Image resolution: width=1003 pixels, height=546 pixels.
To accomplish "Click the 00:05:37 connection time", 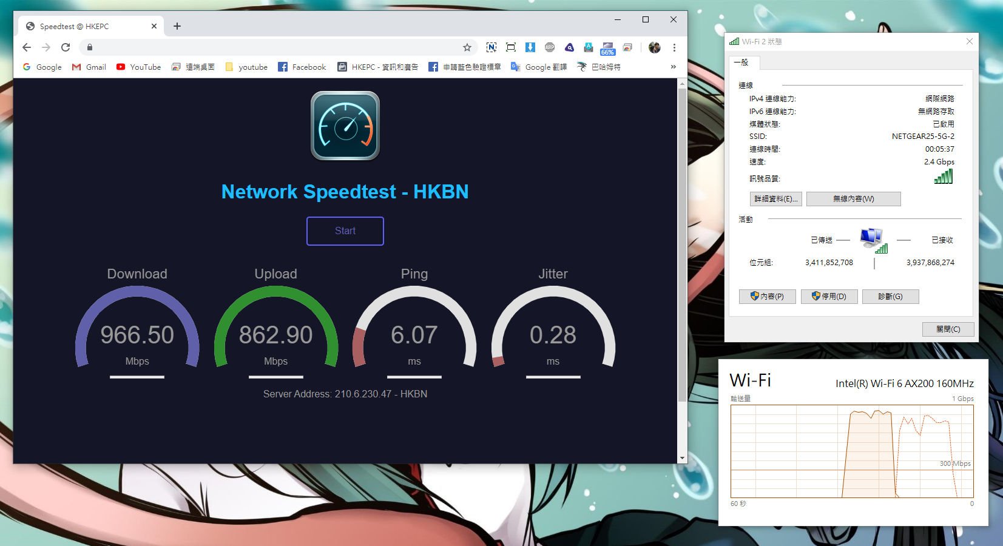I will [940, 149].
